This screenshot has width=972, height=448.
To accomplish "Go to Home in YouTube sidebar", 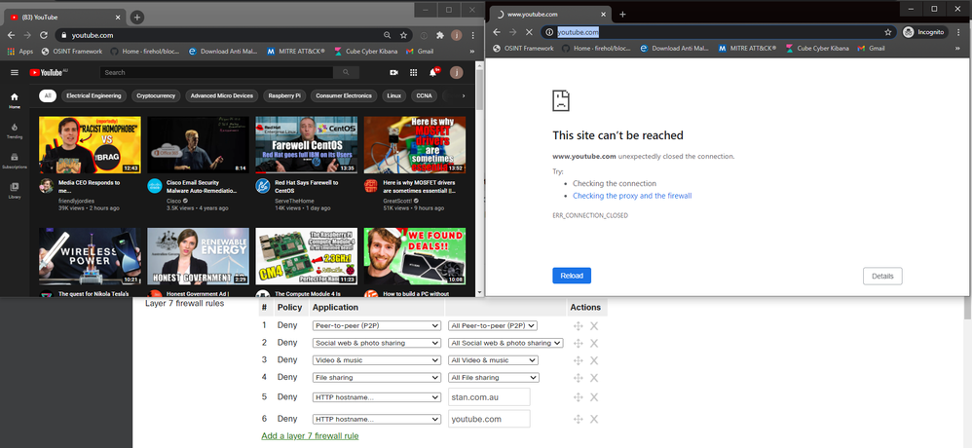I will [x=15, y=100].
